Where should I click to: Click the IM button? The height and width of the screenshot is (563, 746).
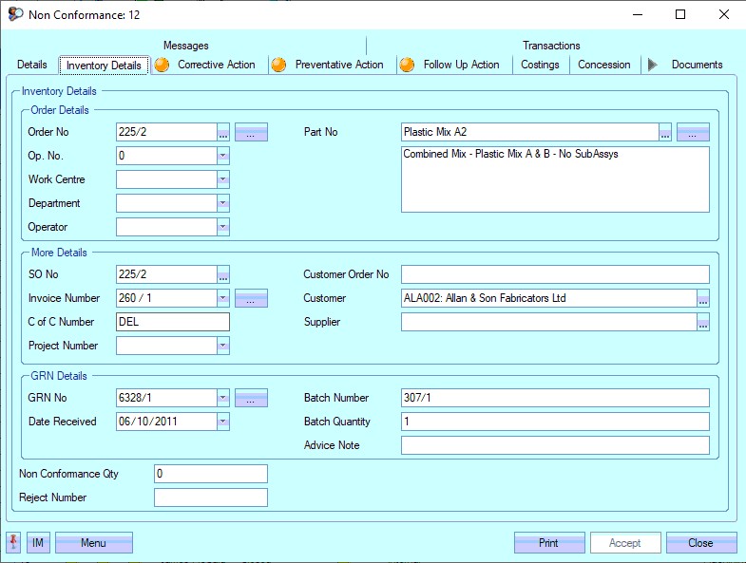(x=38, y=543)
